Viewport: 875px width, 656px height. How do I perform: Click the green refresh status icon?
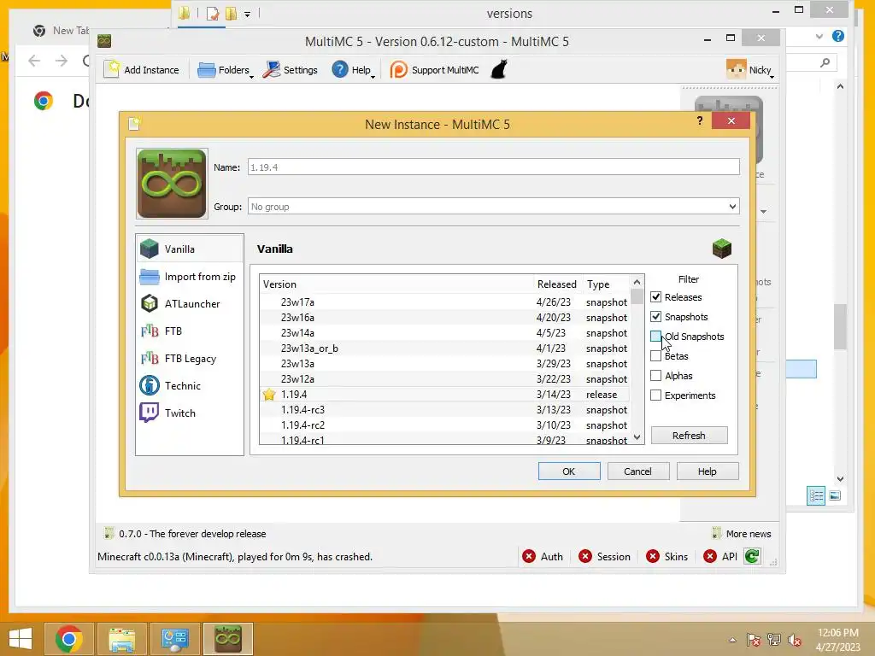click(752, 556)
